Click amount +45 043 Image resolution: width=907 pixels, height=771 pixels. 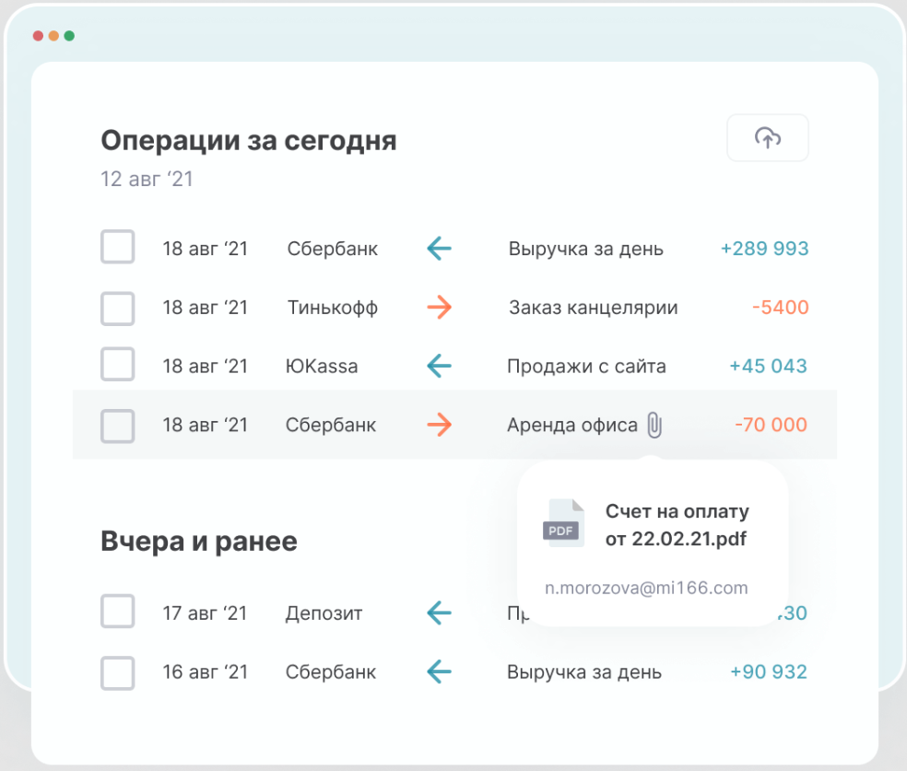coord(768,366)
